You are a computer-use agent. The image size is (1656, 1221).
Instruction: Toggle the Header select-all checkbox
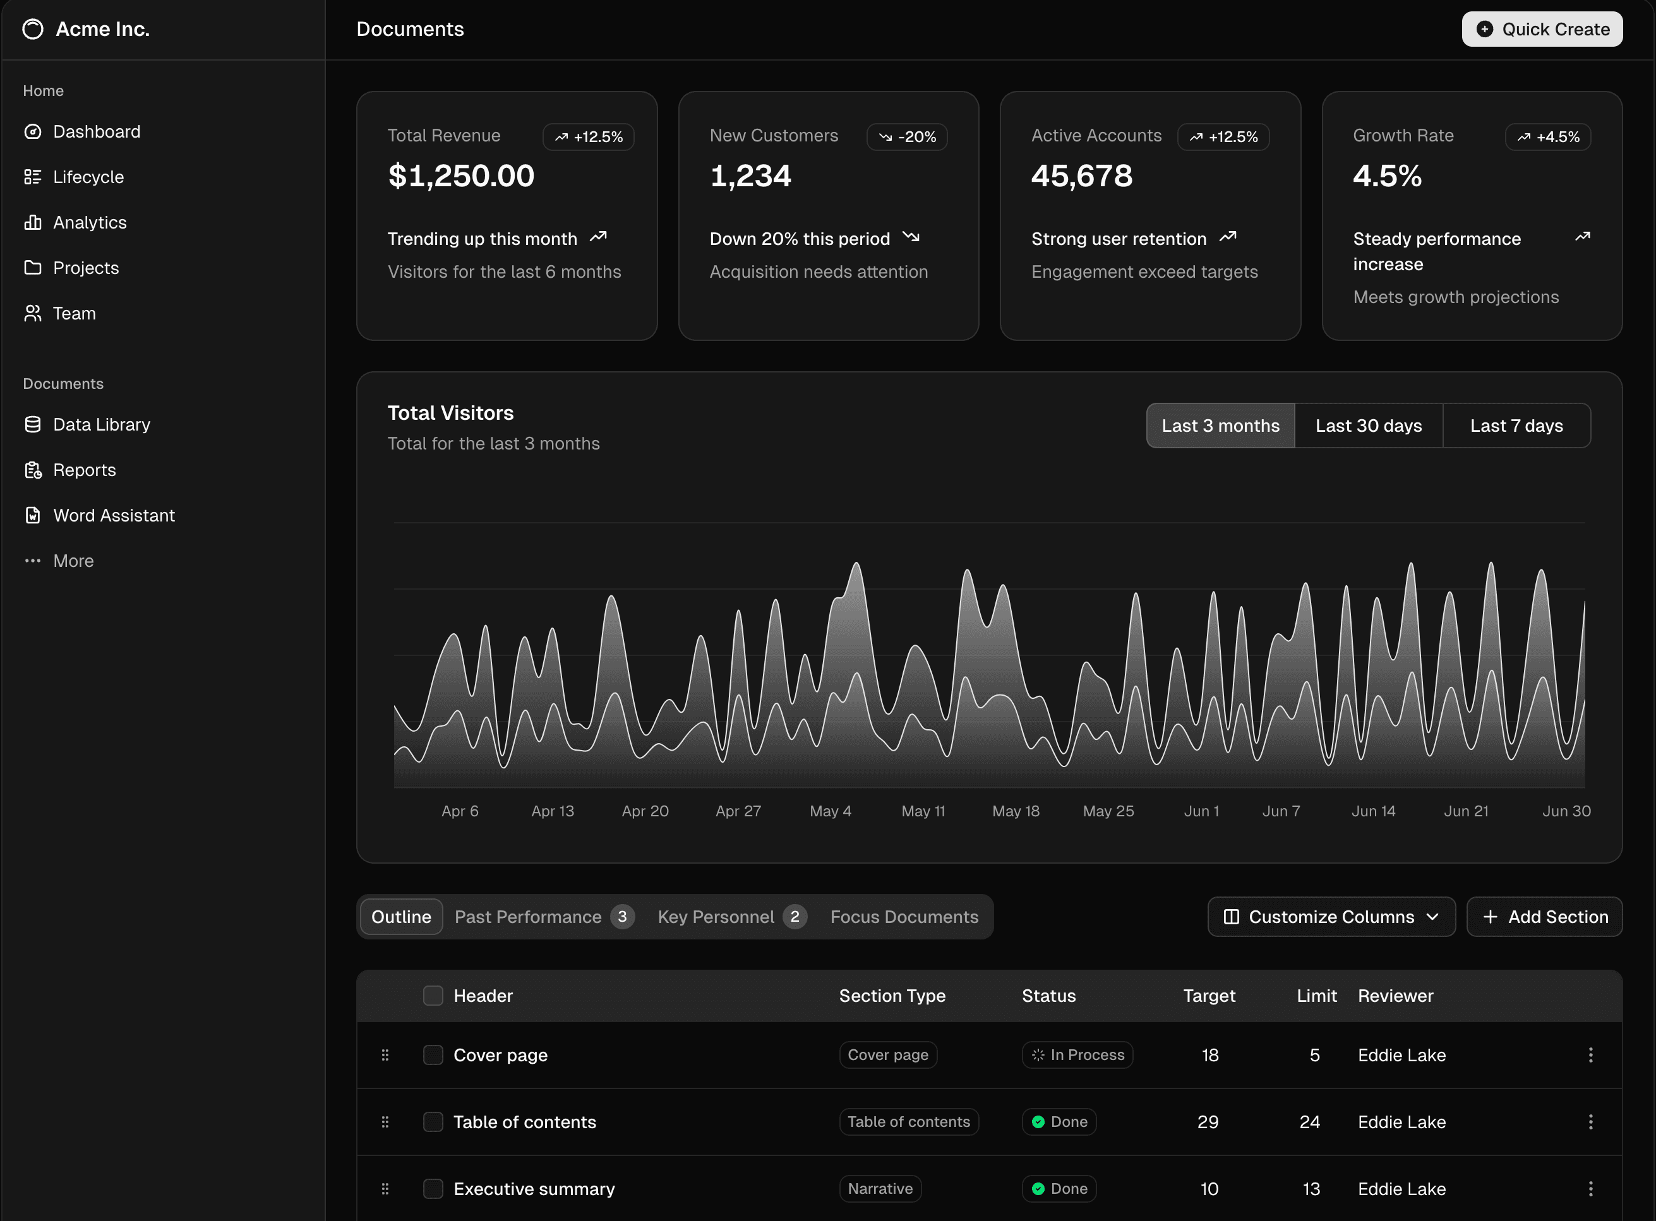pos(433,996)
